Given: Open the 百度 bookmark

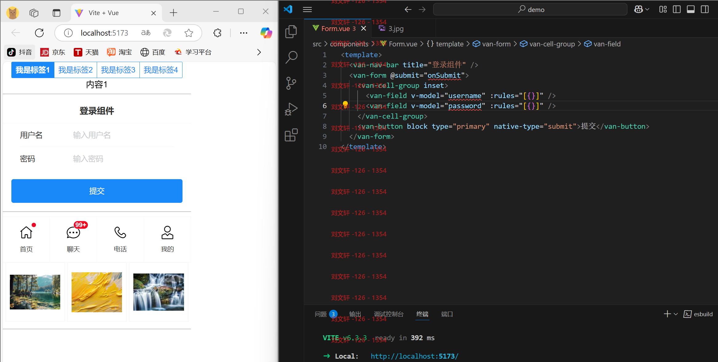Looking at the screenshot, I should click(x=153, y=52).
